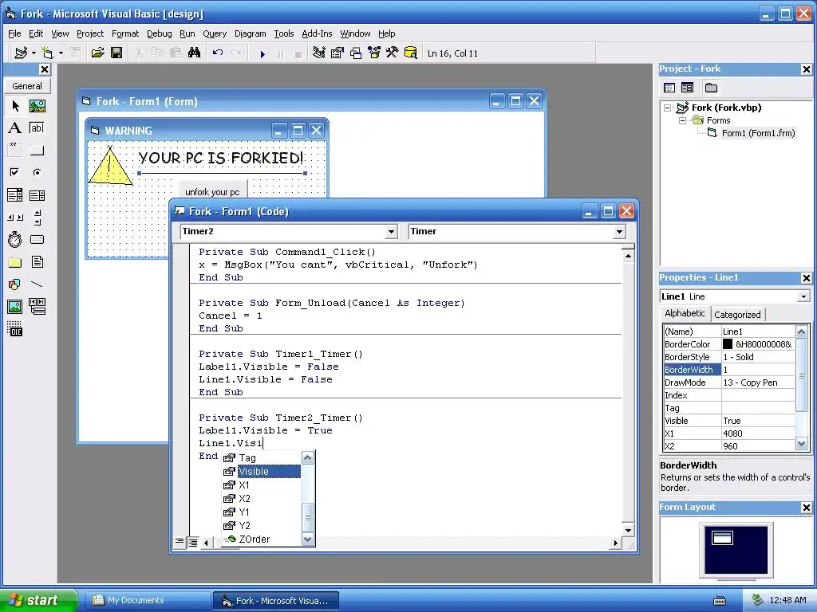
Task: Select the Timer tool in toolbox
Action: click(x=15, y=239)
